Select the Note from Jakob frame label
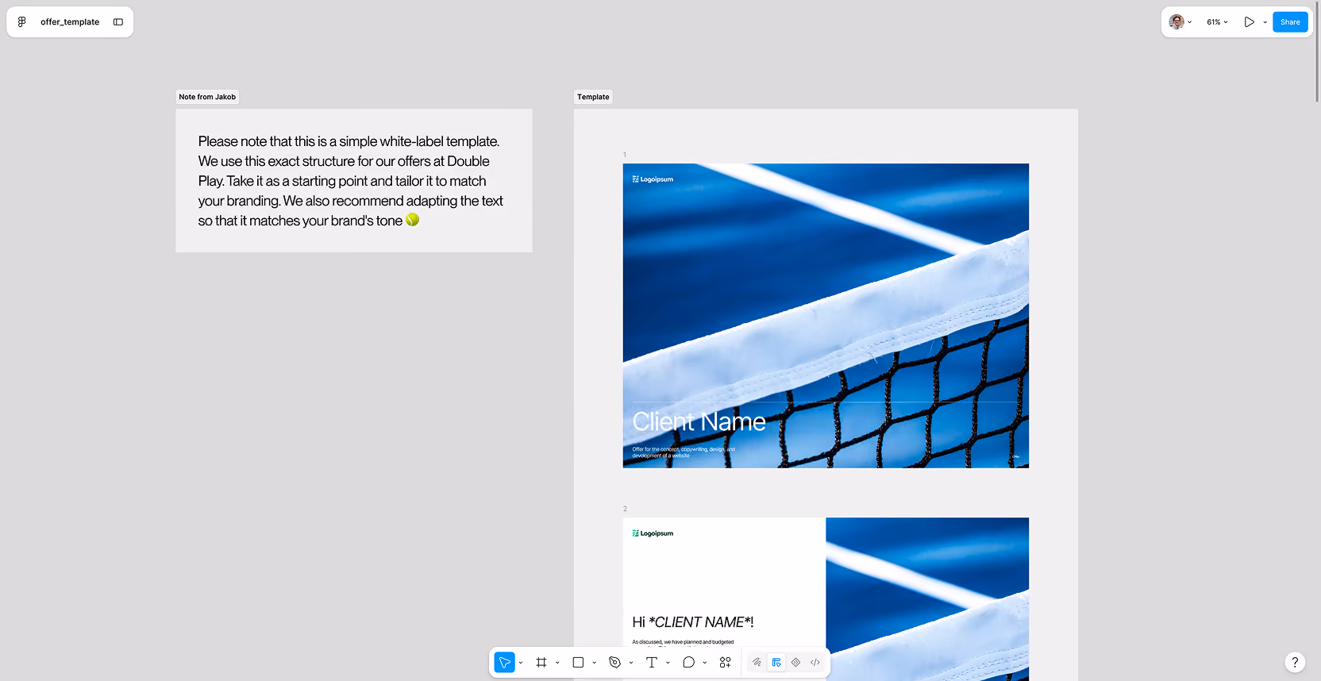 (x=207, y=97)
